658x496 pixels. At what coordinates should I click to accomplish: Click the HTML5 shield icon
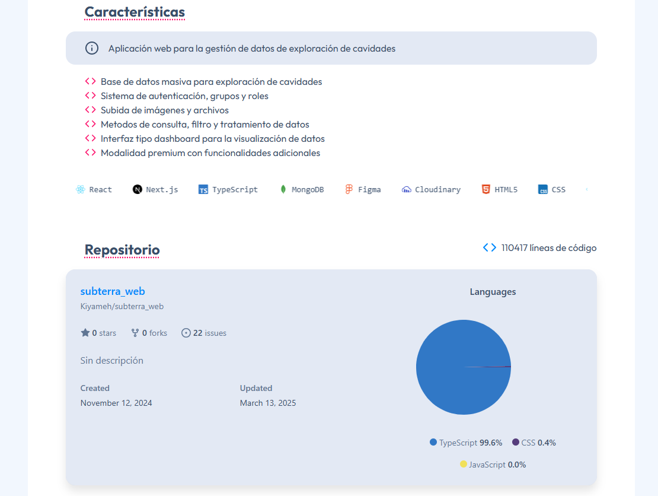[485, 189]
